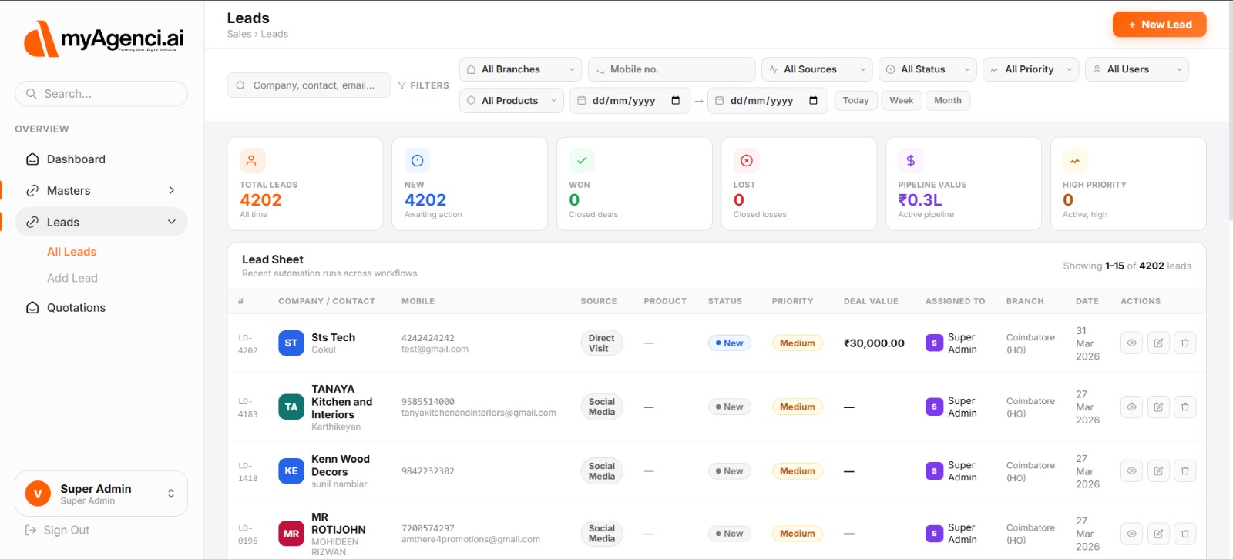
Task: Open the All Priority dropdown
Action: 1030,69
